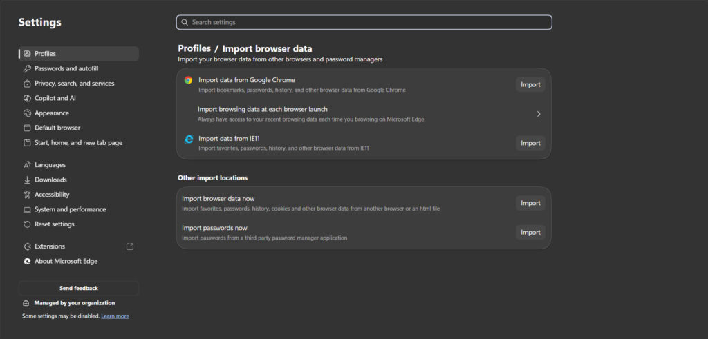Click the Appearance palette icon
This screenshot has width=708, height=339.
[27, 113]
